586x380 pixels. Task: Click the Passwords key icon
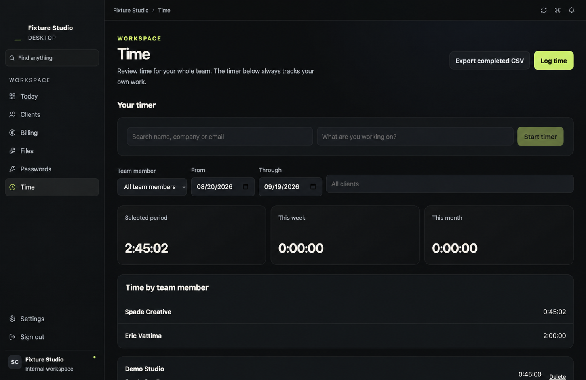[x=12, y=169]
